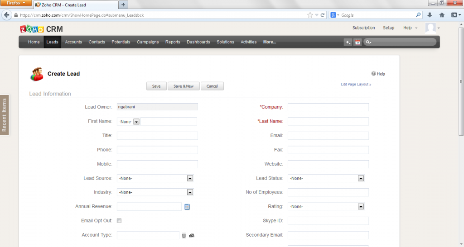Open the calendar icon in the navigation bar
Viewport: 464px width, 247px height.
click(358, 42)
